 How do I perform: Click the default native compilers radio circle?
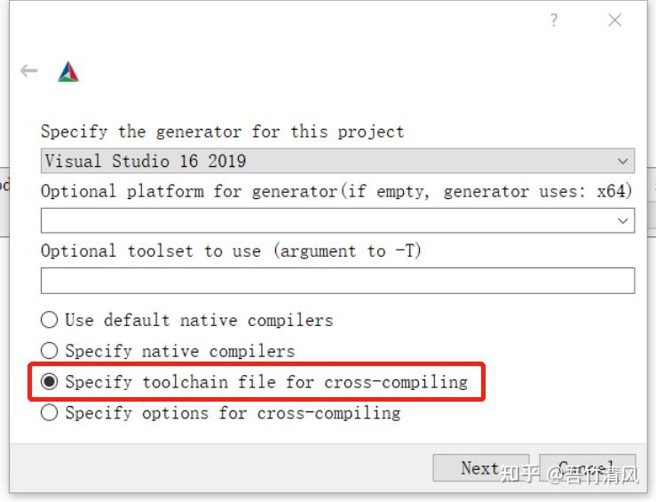pyautogui.click(x=50, y=320)
